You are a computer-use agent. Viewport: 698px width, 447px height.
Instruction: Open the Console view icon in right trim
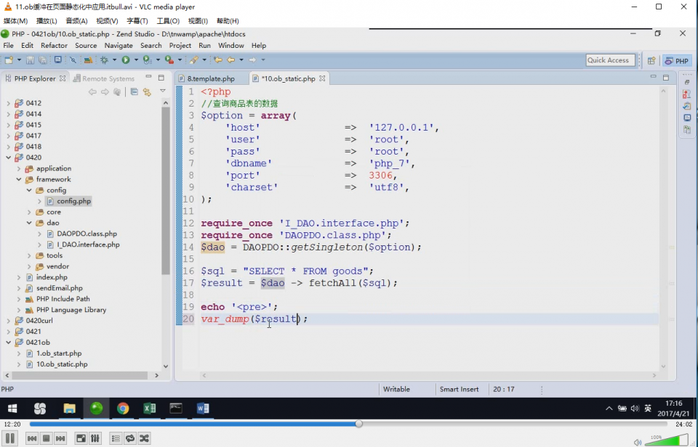[x=687, y=118]
